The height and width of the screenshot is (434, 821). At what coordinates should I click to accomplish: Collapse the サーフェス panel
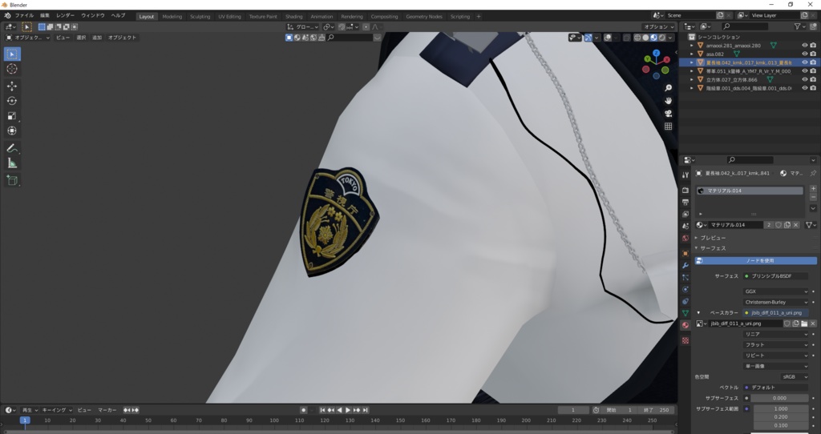point(713,248)
